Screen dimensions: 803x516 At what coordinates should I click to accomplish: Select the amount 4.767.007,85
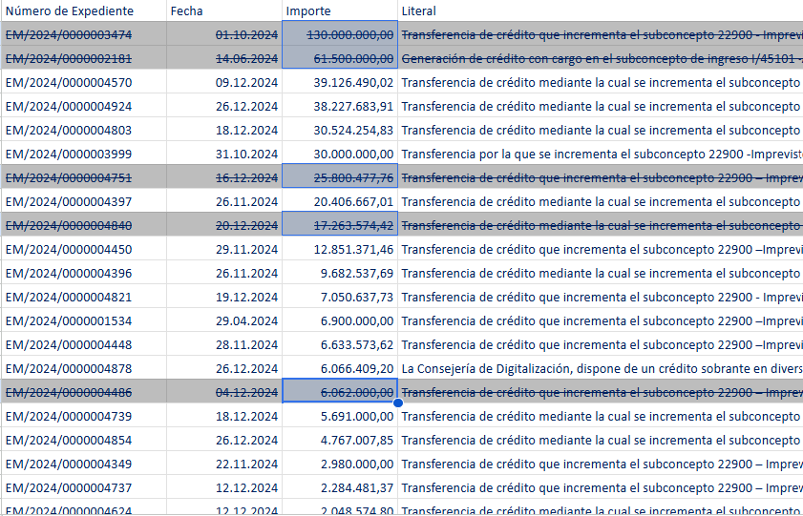click(340, 441)
